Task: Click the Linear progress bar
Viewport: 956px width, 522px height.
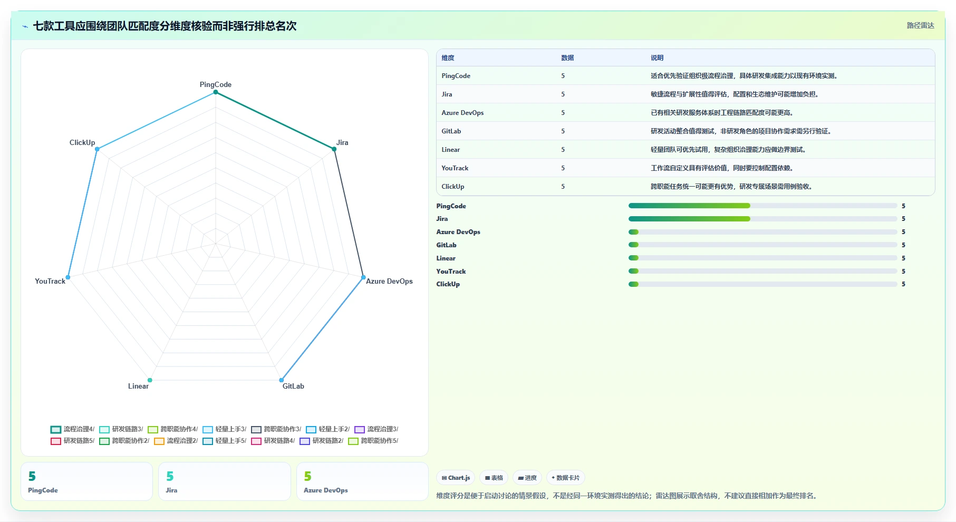Action: coord(762,258)
